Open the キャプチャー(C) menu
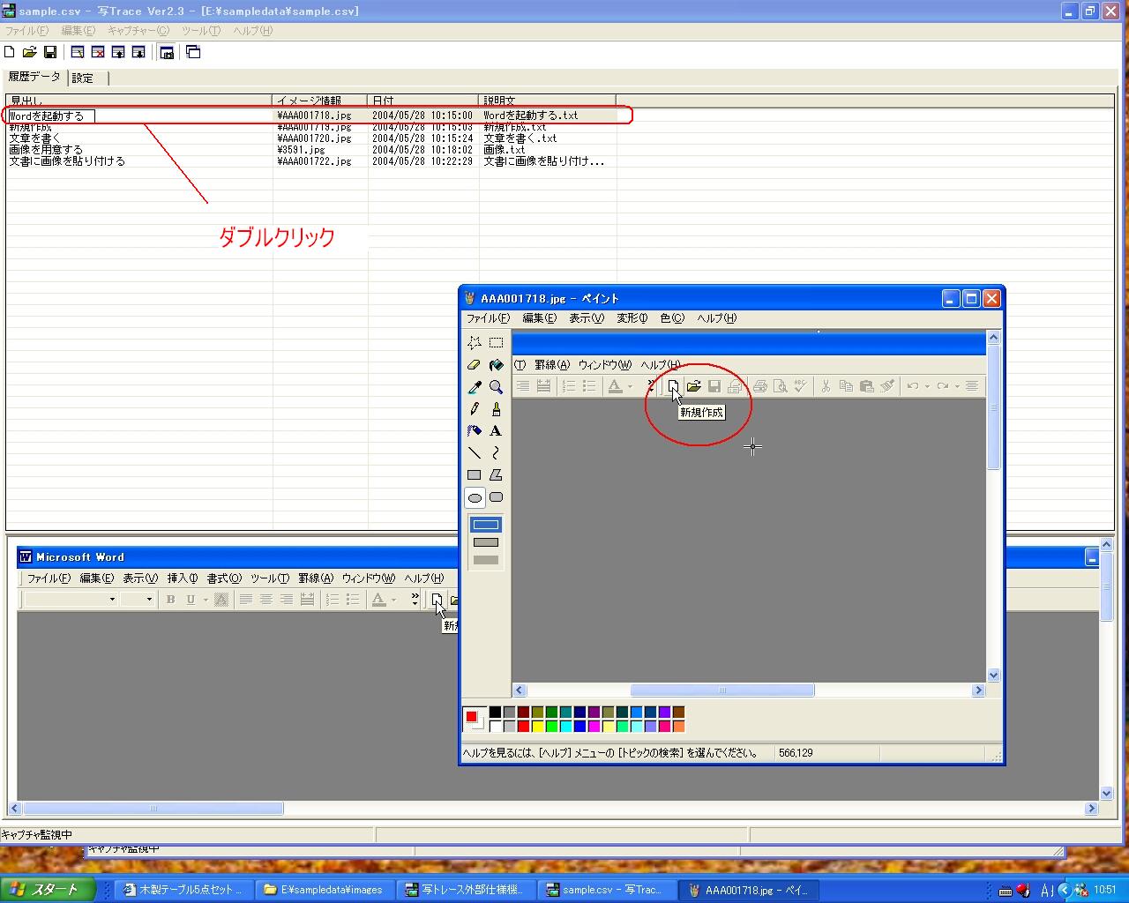This screenshot has width=1129, height=903. (138, 31)
